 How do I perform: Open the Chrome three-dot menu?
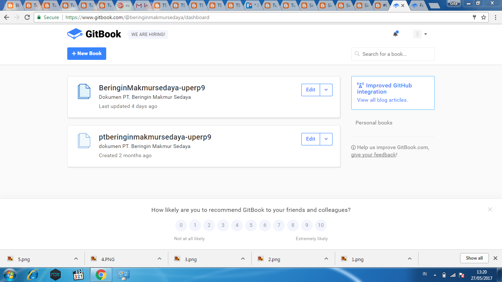(495, 17)
